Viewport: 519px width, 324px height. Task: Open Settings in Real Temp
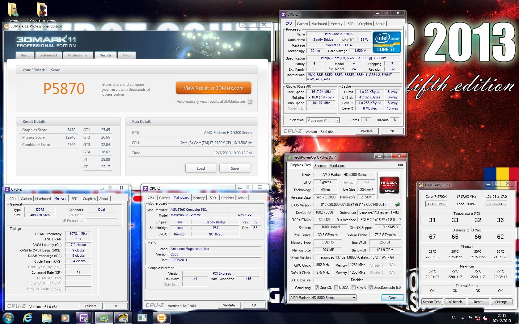pos(501,302)
